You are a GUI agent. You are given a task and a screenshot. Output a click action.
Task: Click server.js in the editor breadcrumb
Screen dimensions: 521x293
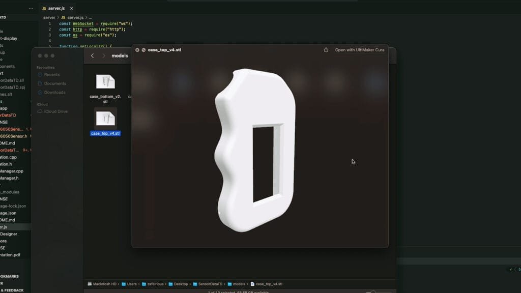click(x=72, y=17)
